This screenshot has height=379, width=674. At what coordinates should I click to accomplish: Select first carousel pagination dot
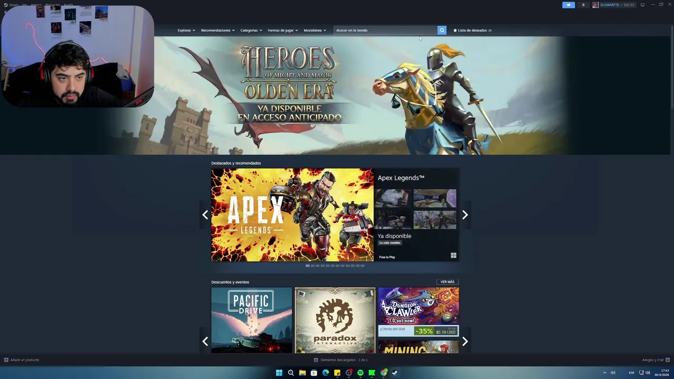click(308, 266)
